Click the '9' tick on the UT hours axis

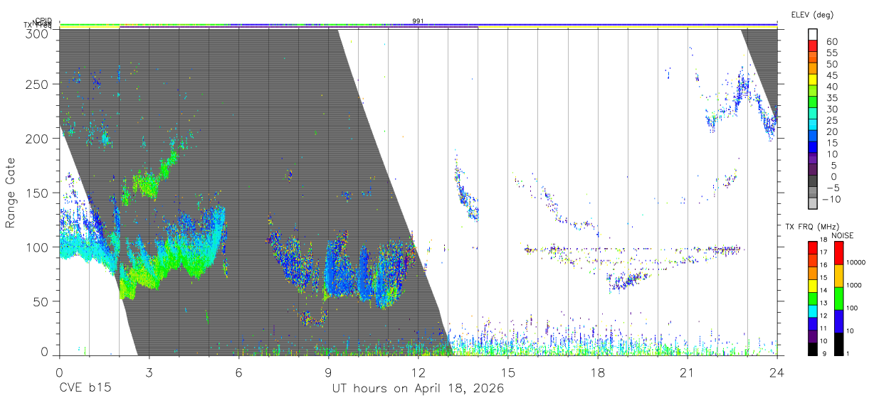(328, 372)
